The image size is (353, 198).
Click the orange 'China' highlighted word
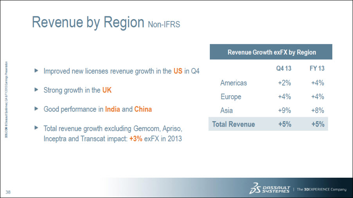pyautogui.click(x=143, y=109)
